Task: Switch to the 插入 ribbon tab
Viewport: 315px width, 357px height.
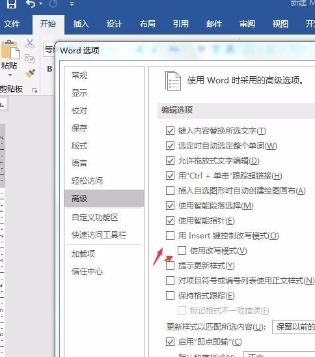Action: (x=81, y=24)
